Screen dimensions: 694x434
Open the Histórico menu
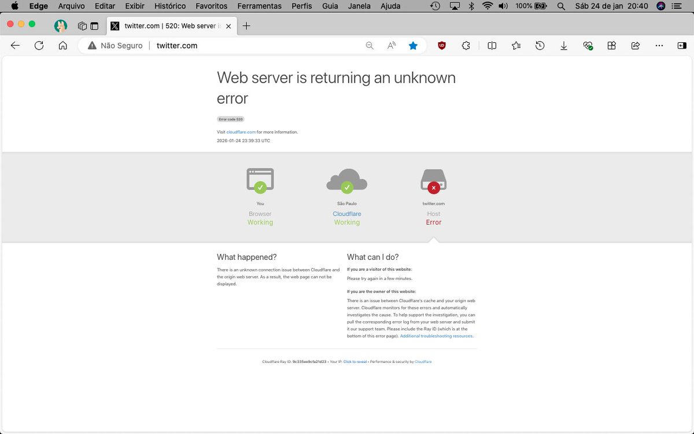click(x=170, y=6)
